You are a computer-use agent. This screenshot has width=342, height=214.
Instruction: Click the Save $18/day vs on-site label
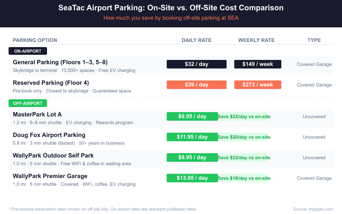tap(244, 178)
